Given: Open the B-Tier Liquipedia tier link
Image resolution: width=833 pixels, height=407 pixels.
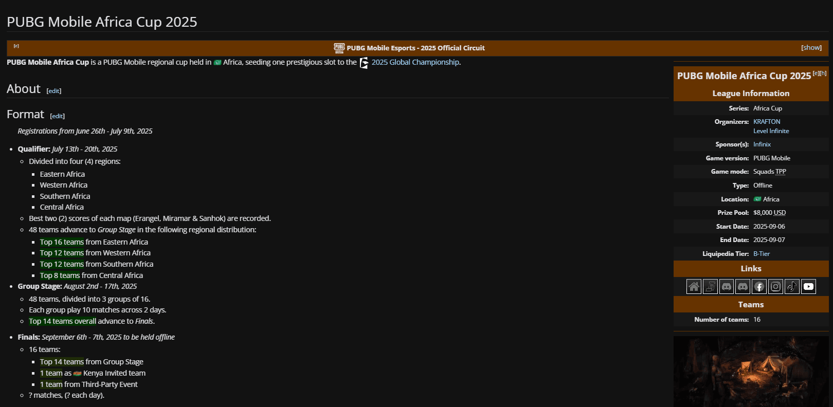Looking at the screenshot, I should [762, 254].
